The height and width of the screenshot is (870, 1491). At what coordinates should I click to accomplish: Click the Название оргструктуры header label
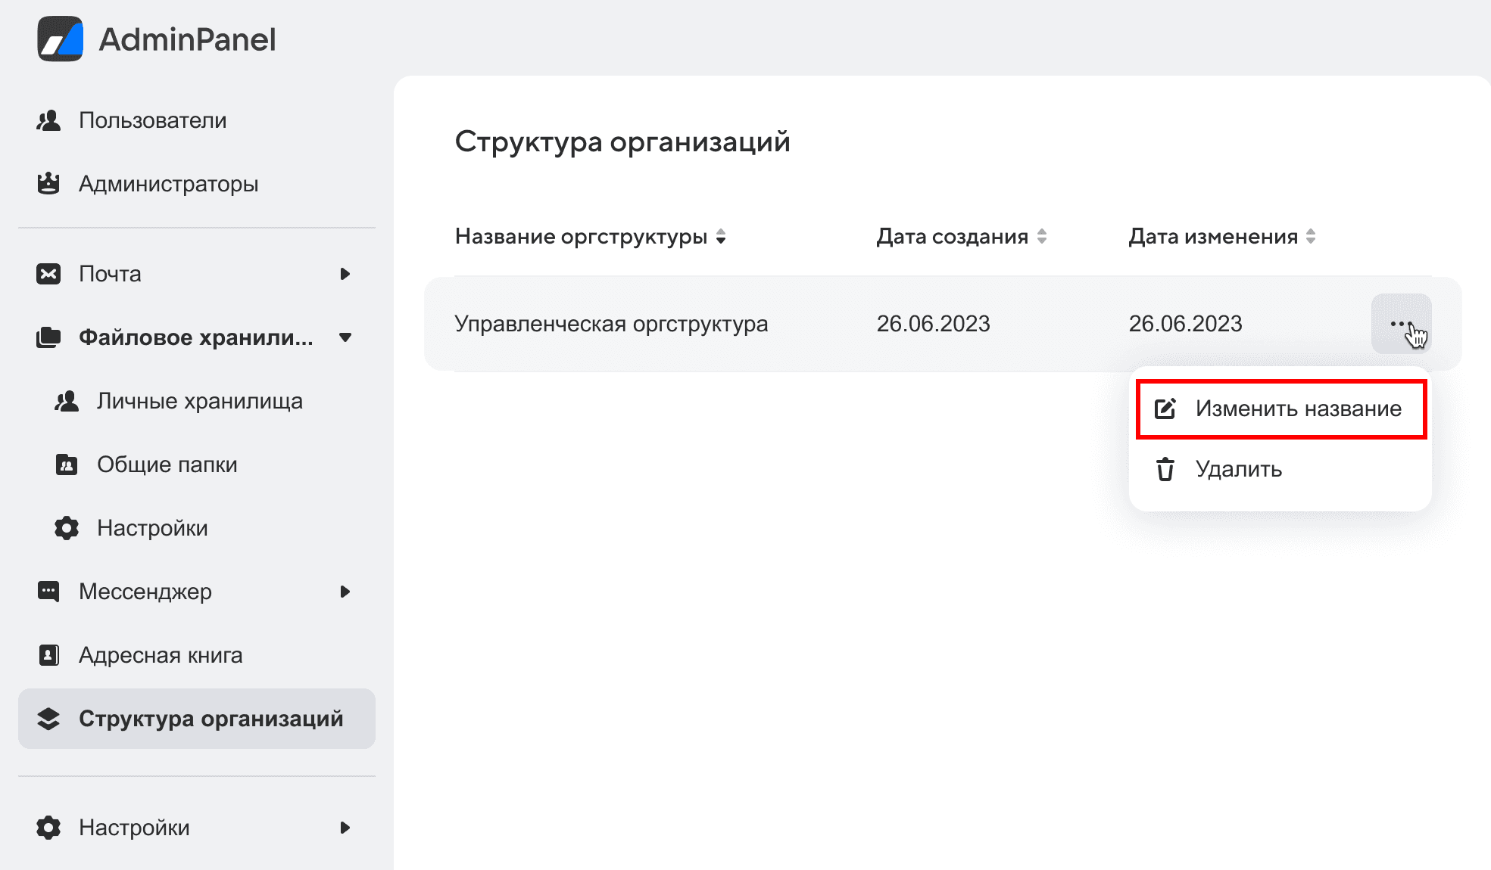581,237
